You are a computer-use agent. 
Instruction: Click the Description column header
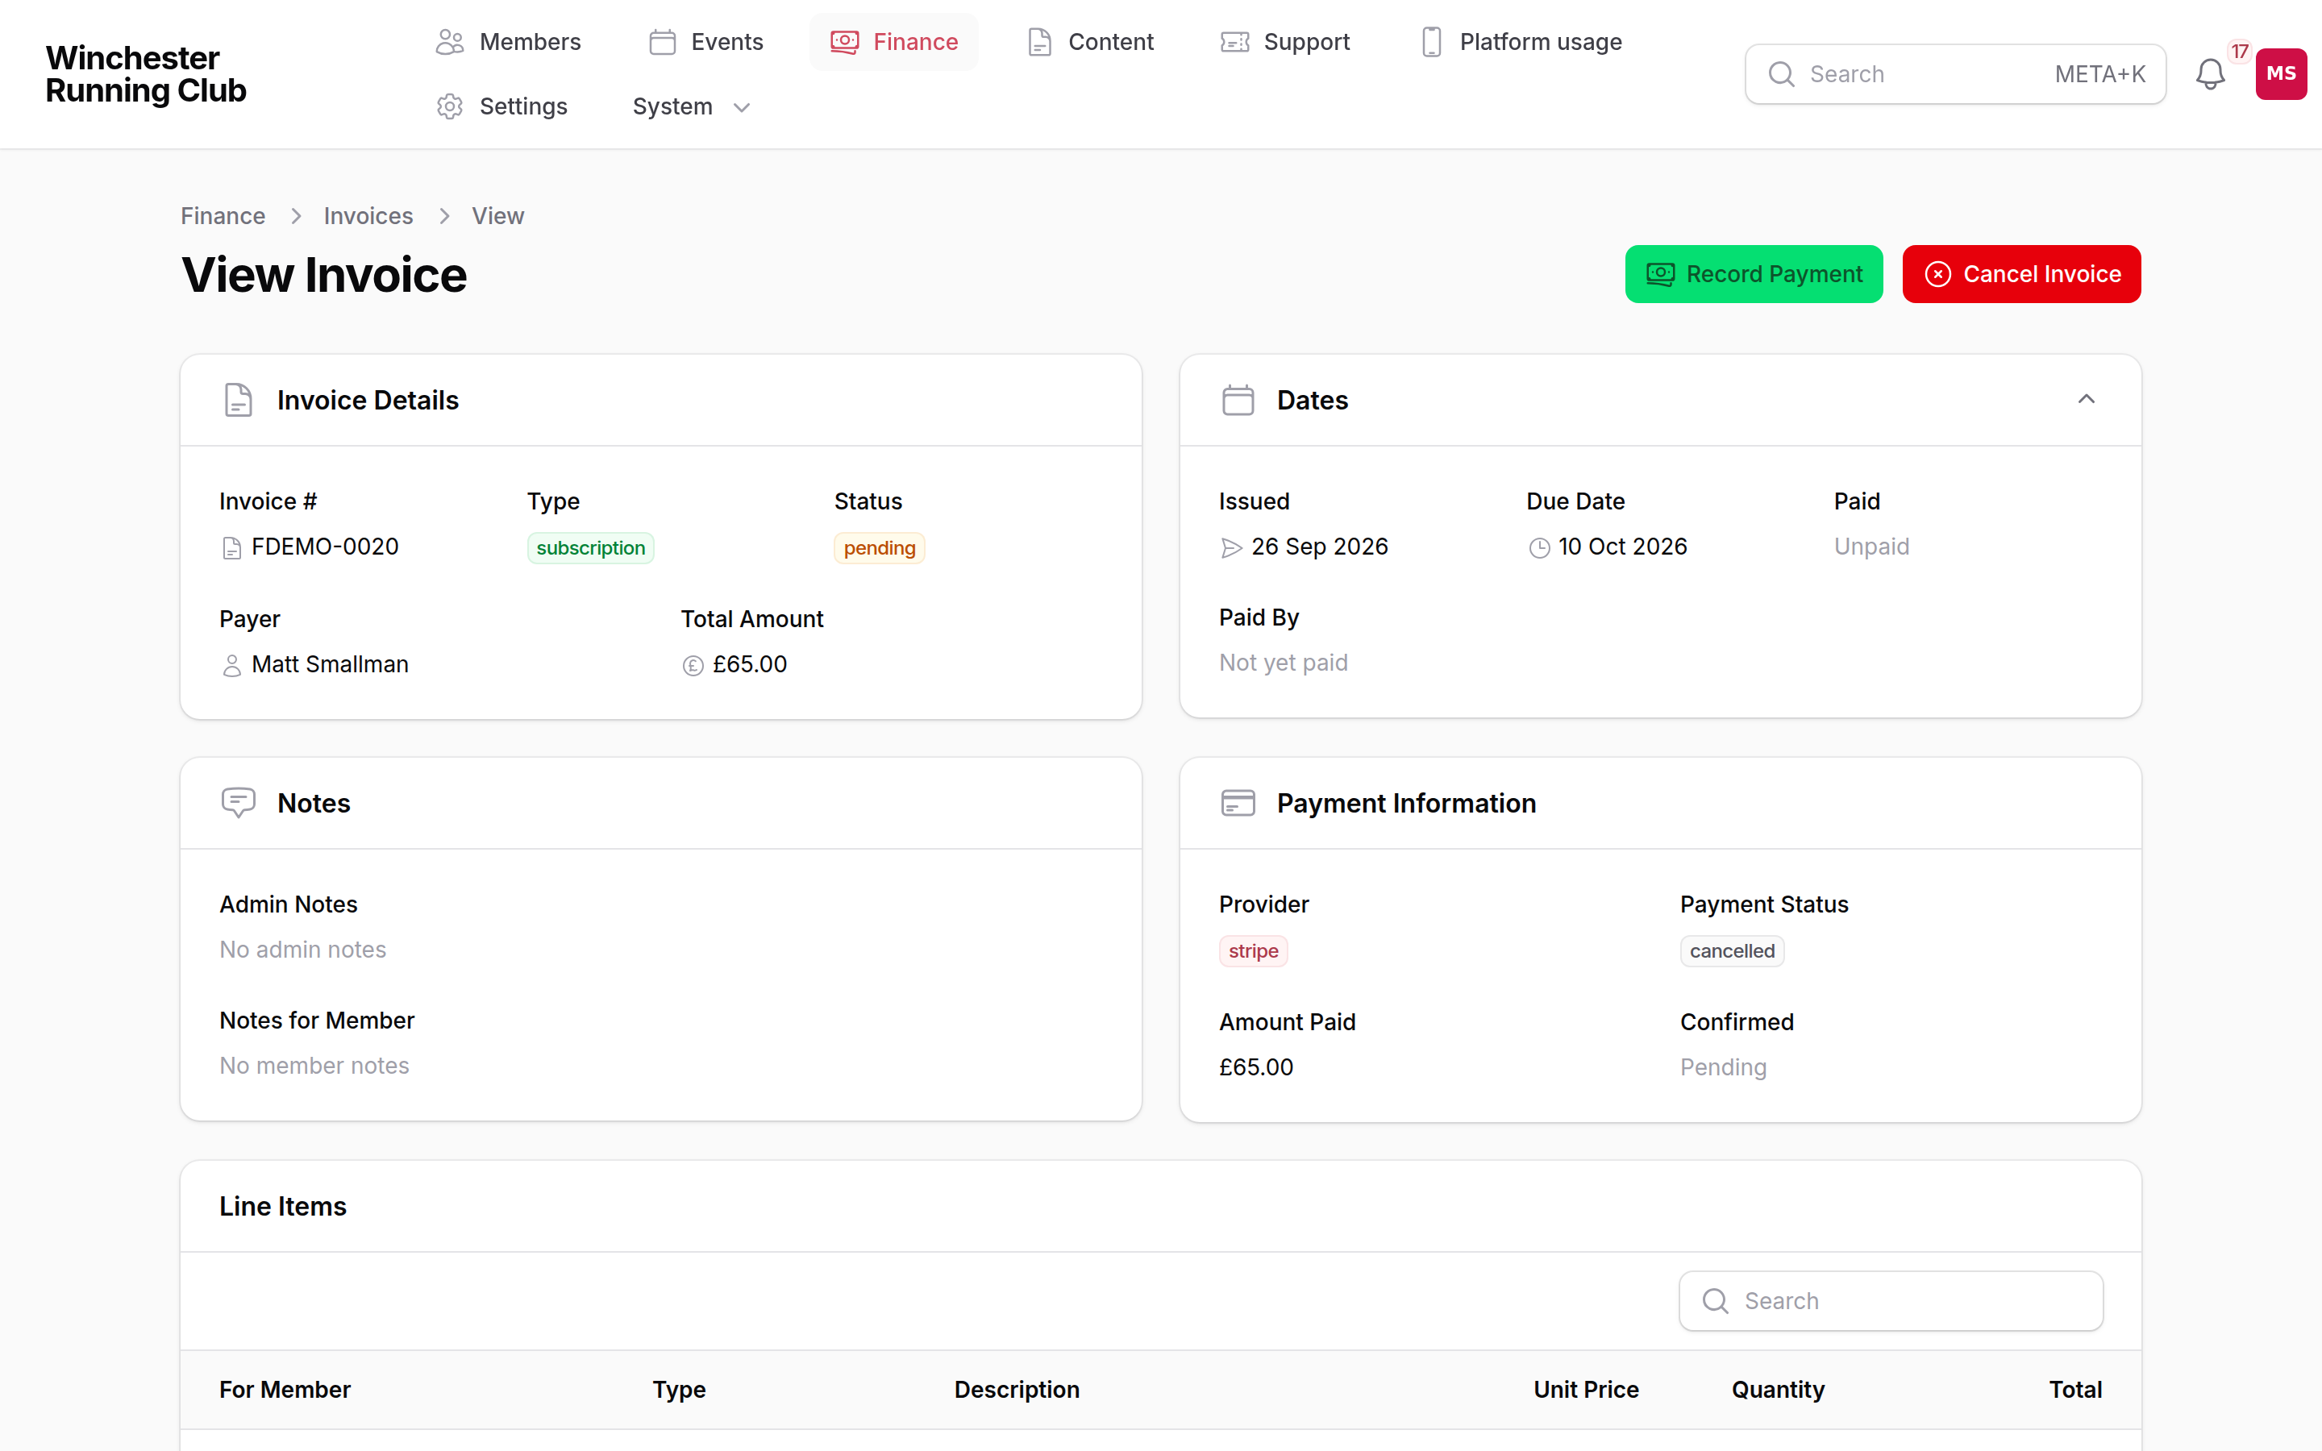[1016, 1390]
